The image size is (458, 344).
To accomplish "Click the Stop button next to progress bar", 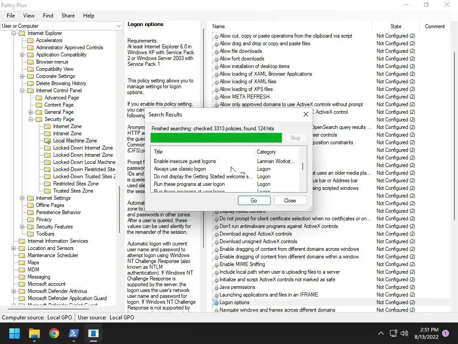I will [295, 138].
